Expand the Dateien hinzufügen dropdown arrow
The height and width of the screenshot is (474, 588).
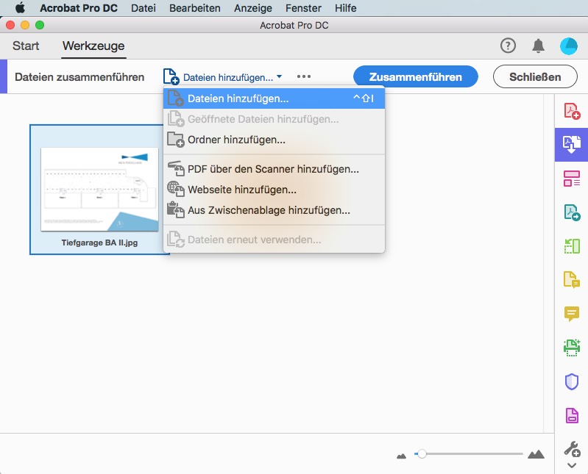coord(279,76)
